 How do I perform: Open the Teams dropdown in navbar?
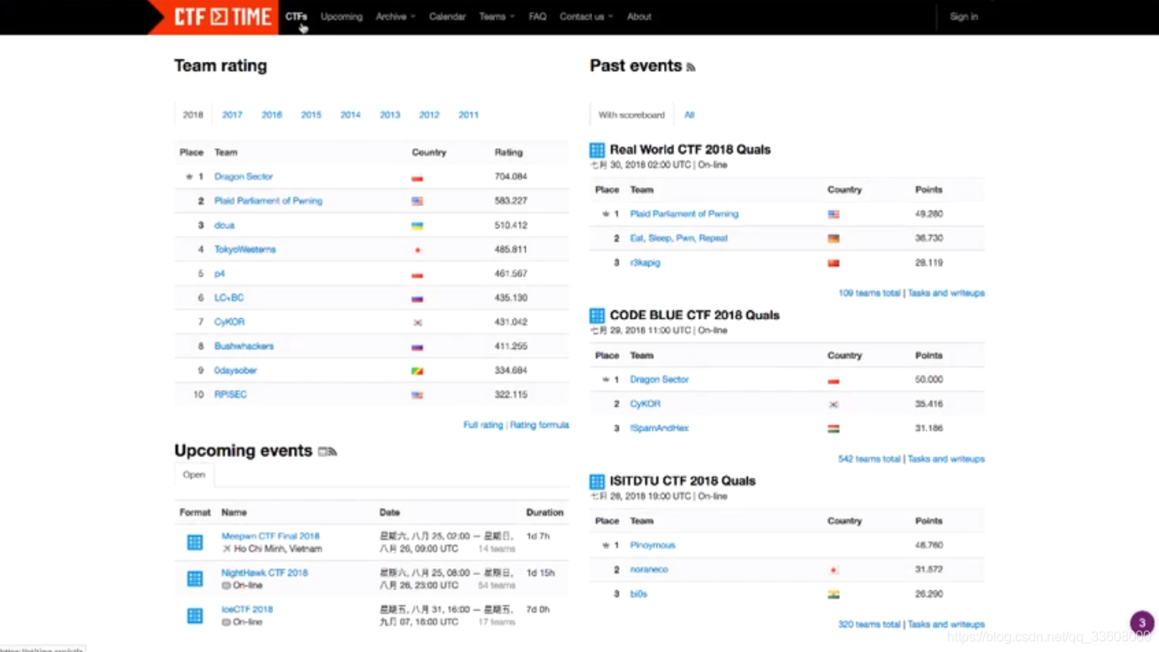tap(497, 17)
